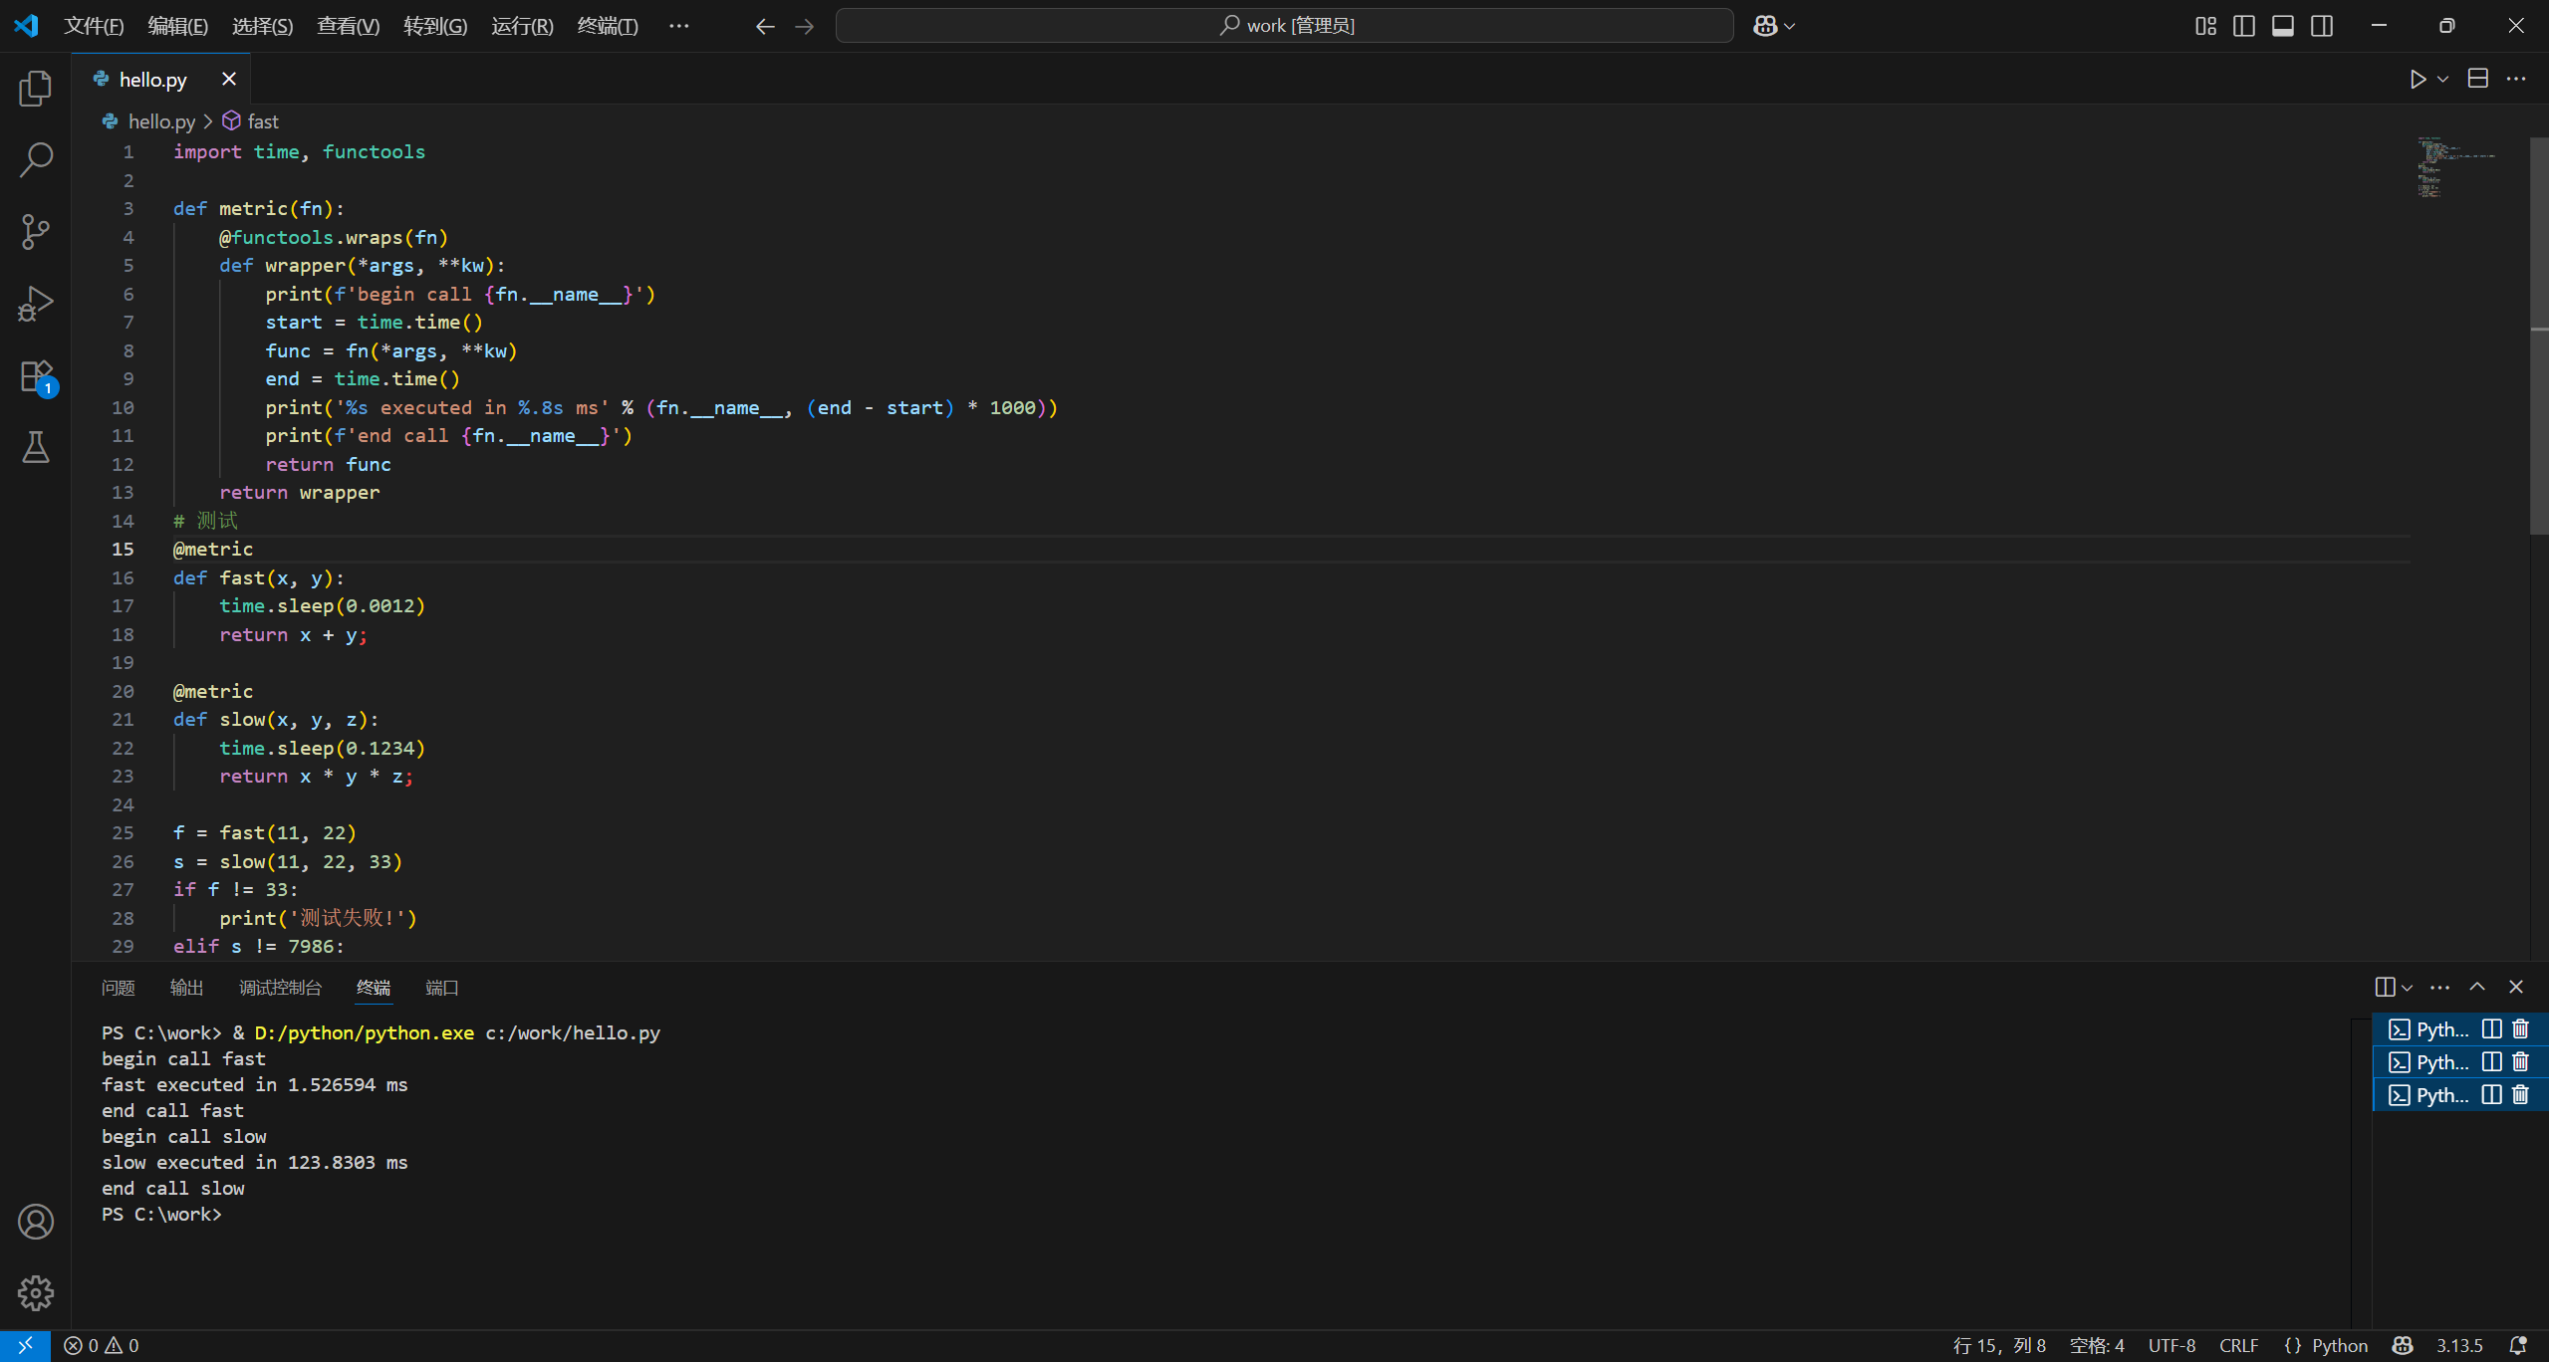Open editor More Actions ellipsis

coord(2516,79)
